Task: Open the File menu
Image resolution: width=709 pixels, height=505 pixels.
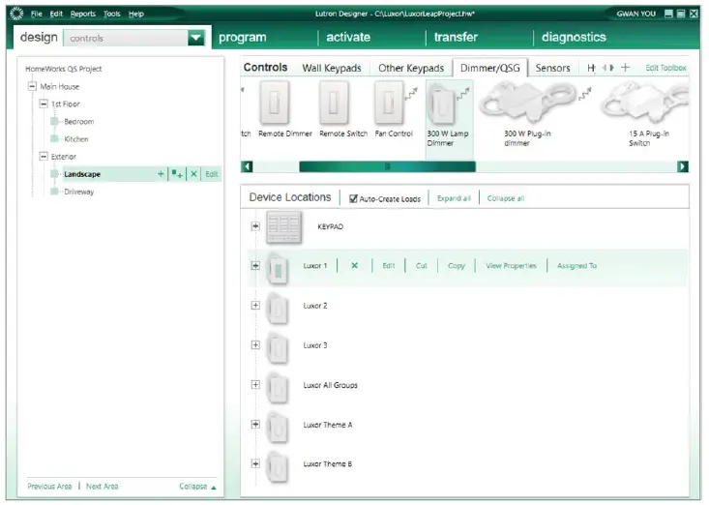Action: click(36, 14)
